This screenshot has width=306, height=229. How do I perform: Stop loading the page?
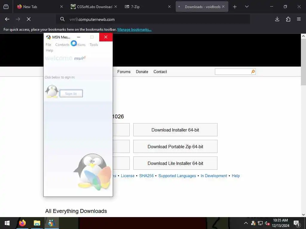pos(28,19)
